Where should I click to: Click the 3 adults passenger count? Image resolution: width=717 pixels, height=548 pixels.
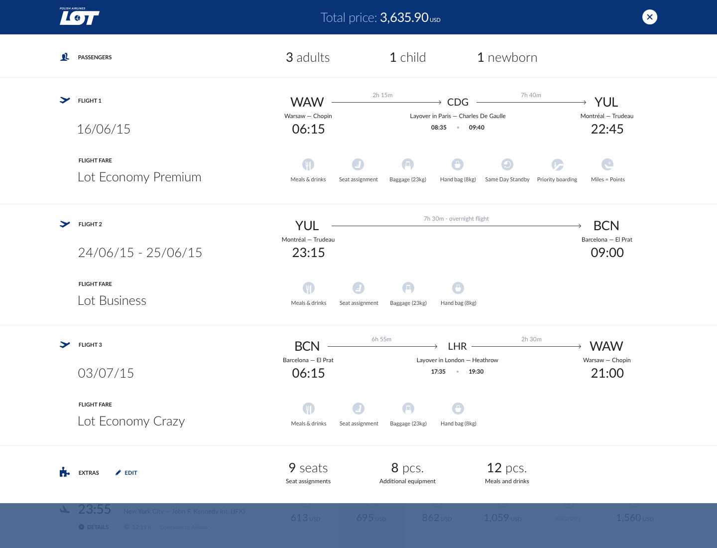click(x=308, y=57)
